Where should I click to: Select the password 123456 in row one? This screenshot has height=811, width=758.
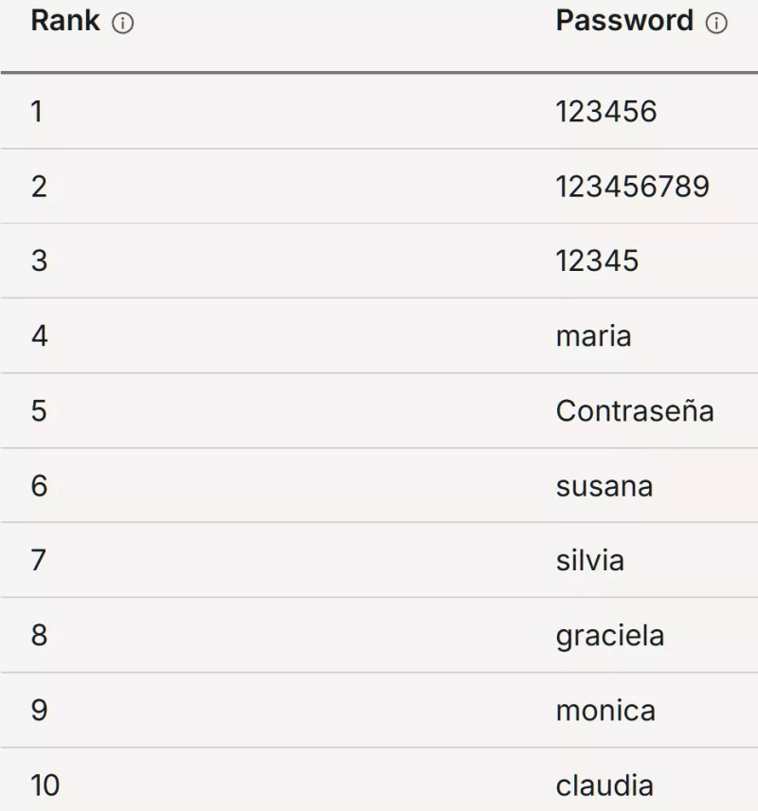tap(606, 112)
